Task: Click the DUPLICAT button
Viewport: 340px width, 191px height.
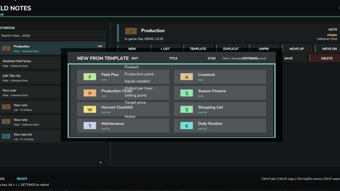Action: (231, 49)
